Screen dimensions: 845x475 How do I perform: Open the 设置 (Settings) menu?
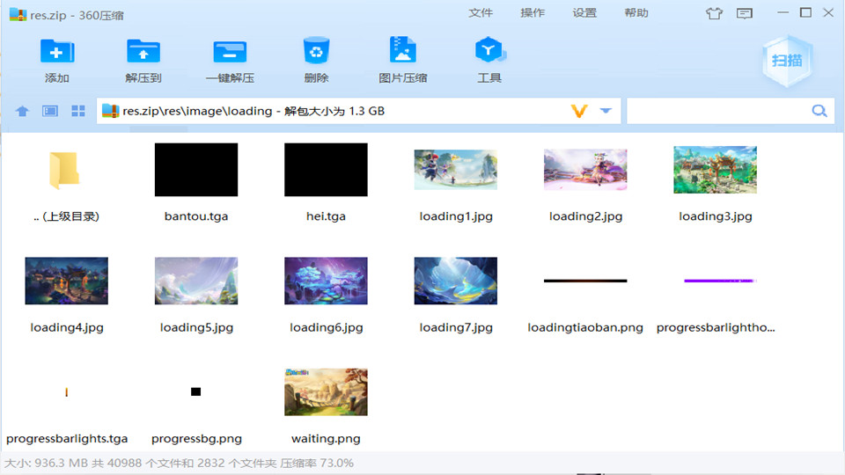[x=584, y=13]
